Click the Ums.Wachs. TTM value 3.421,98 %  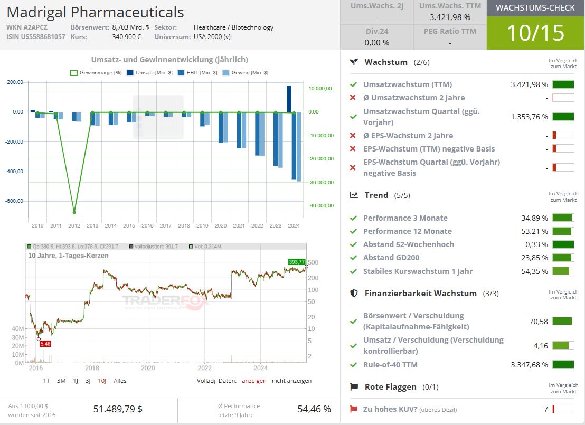(450, 17)
